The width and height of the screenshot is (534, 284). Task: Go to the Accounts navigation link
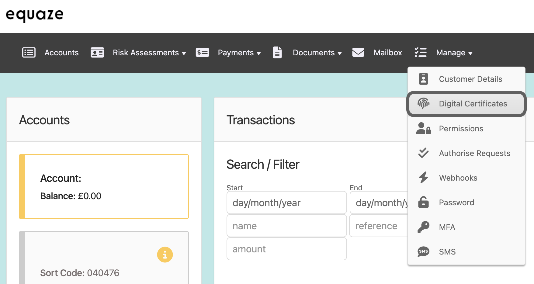[61, 53]
